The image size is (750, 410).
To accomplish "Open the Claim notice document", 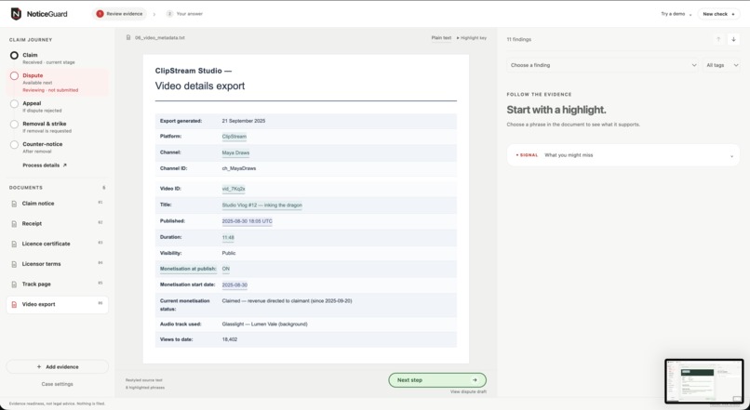I will (57, 204).
